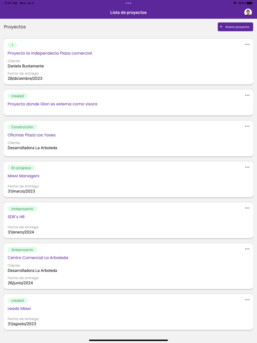Open Centro Comercial La Arboleda project
The height and width of the screenshot is (343, 257).
(38, 258)
